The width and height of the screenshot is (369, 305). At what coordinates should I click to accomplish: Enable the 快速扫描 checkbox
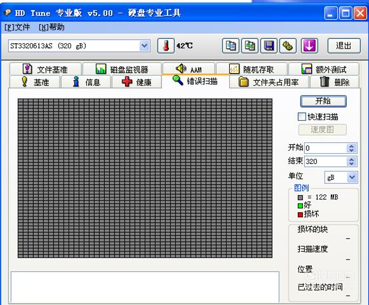coord(302,116)
